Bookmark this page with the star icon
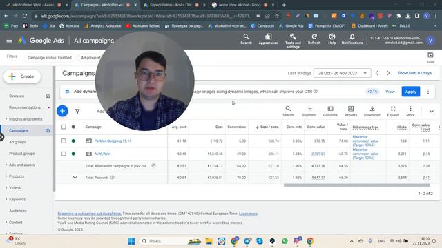 coord(277,16)
